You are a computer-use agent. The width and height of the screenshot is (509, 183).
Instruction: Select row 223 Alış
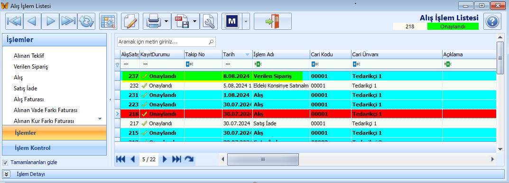(x=308, y=105)
